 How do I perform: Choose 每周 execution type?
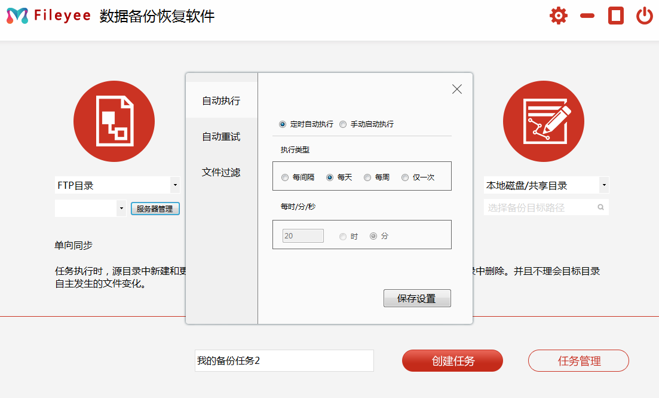click(x=367, y=177)
